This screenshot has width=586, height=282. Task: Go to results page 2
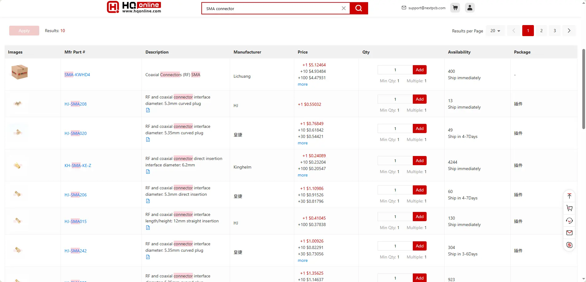(x=541, y=31)
